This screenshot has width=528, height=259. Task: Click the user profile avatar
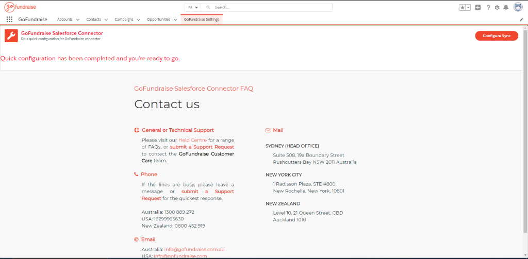click(518, 7)
